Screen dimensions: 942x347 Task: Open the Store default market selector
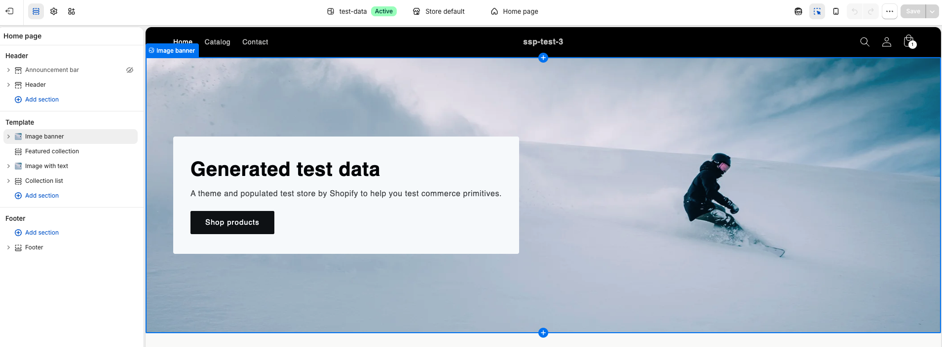pos(439,11)
